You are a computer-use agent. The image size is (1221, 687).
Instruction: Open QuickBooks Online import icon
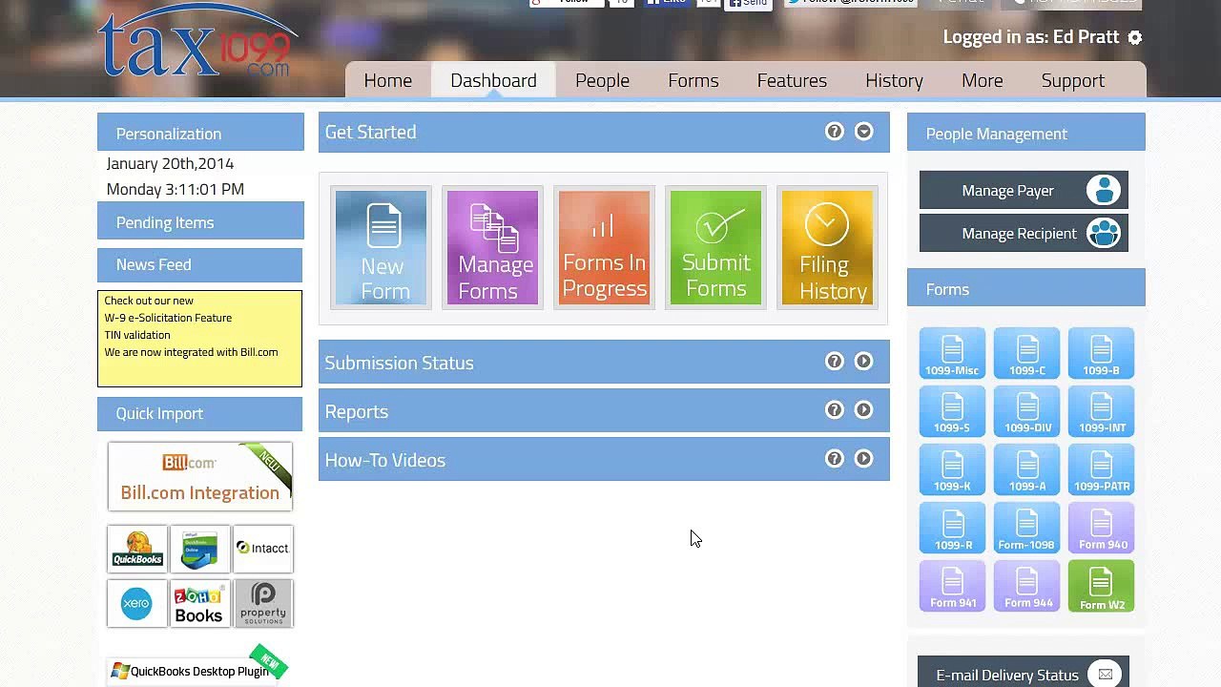[199, 549]
